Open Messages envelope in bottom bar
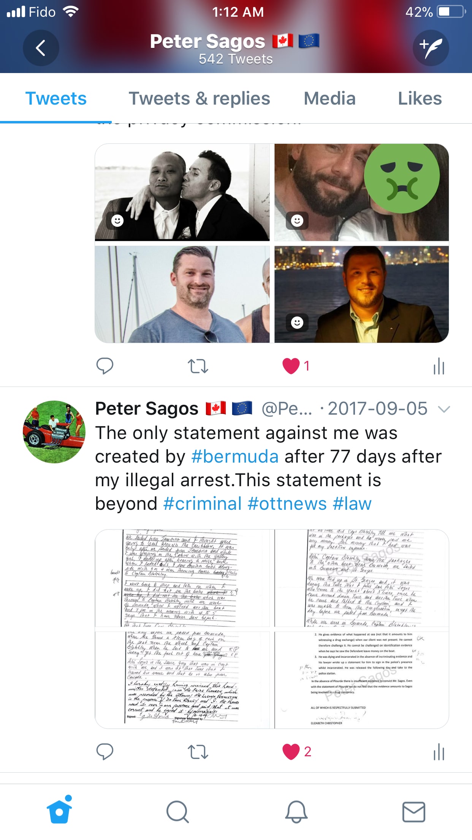Image resolution: width=472 pixels, height=840 pixels. pos(414,812)
